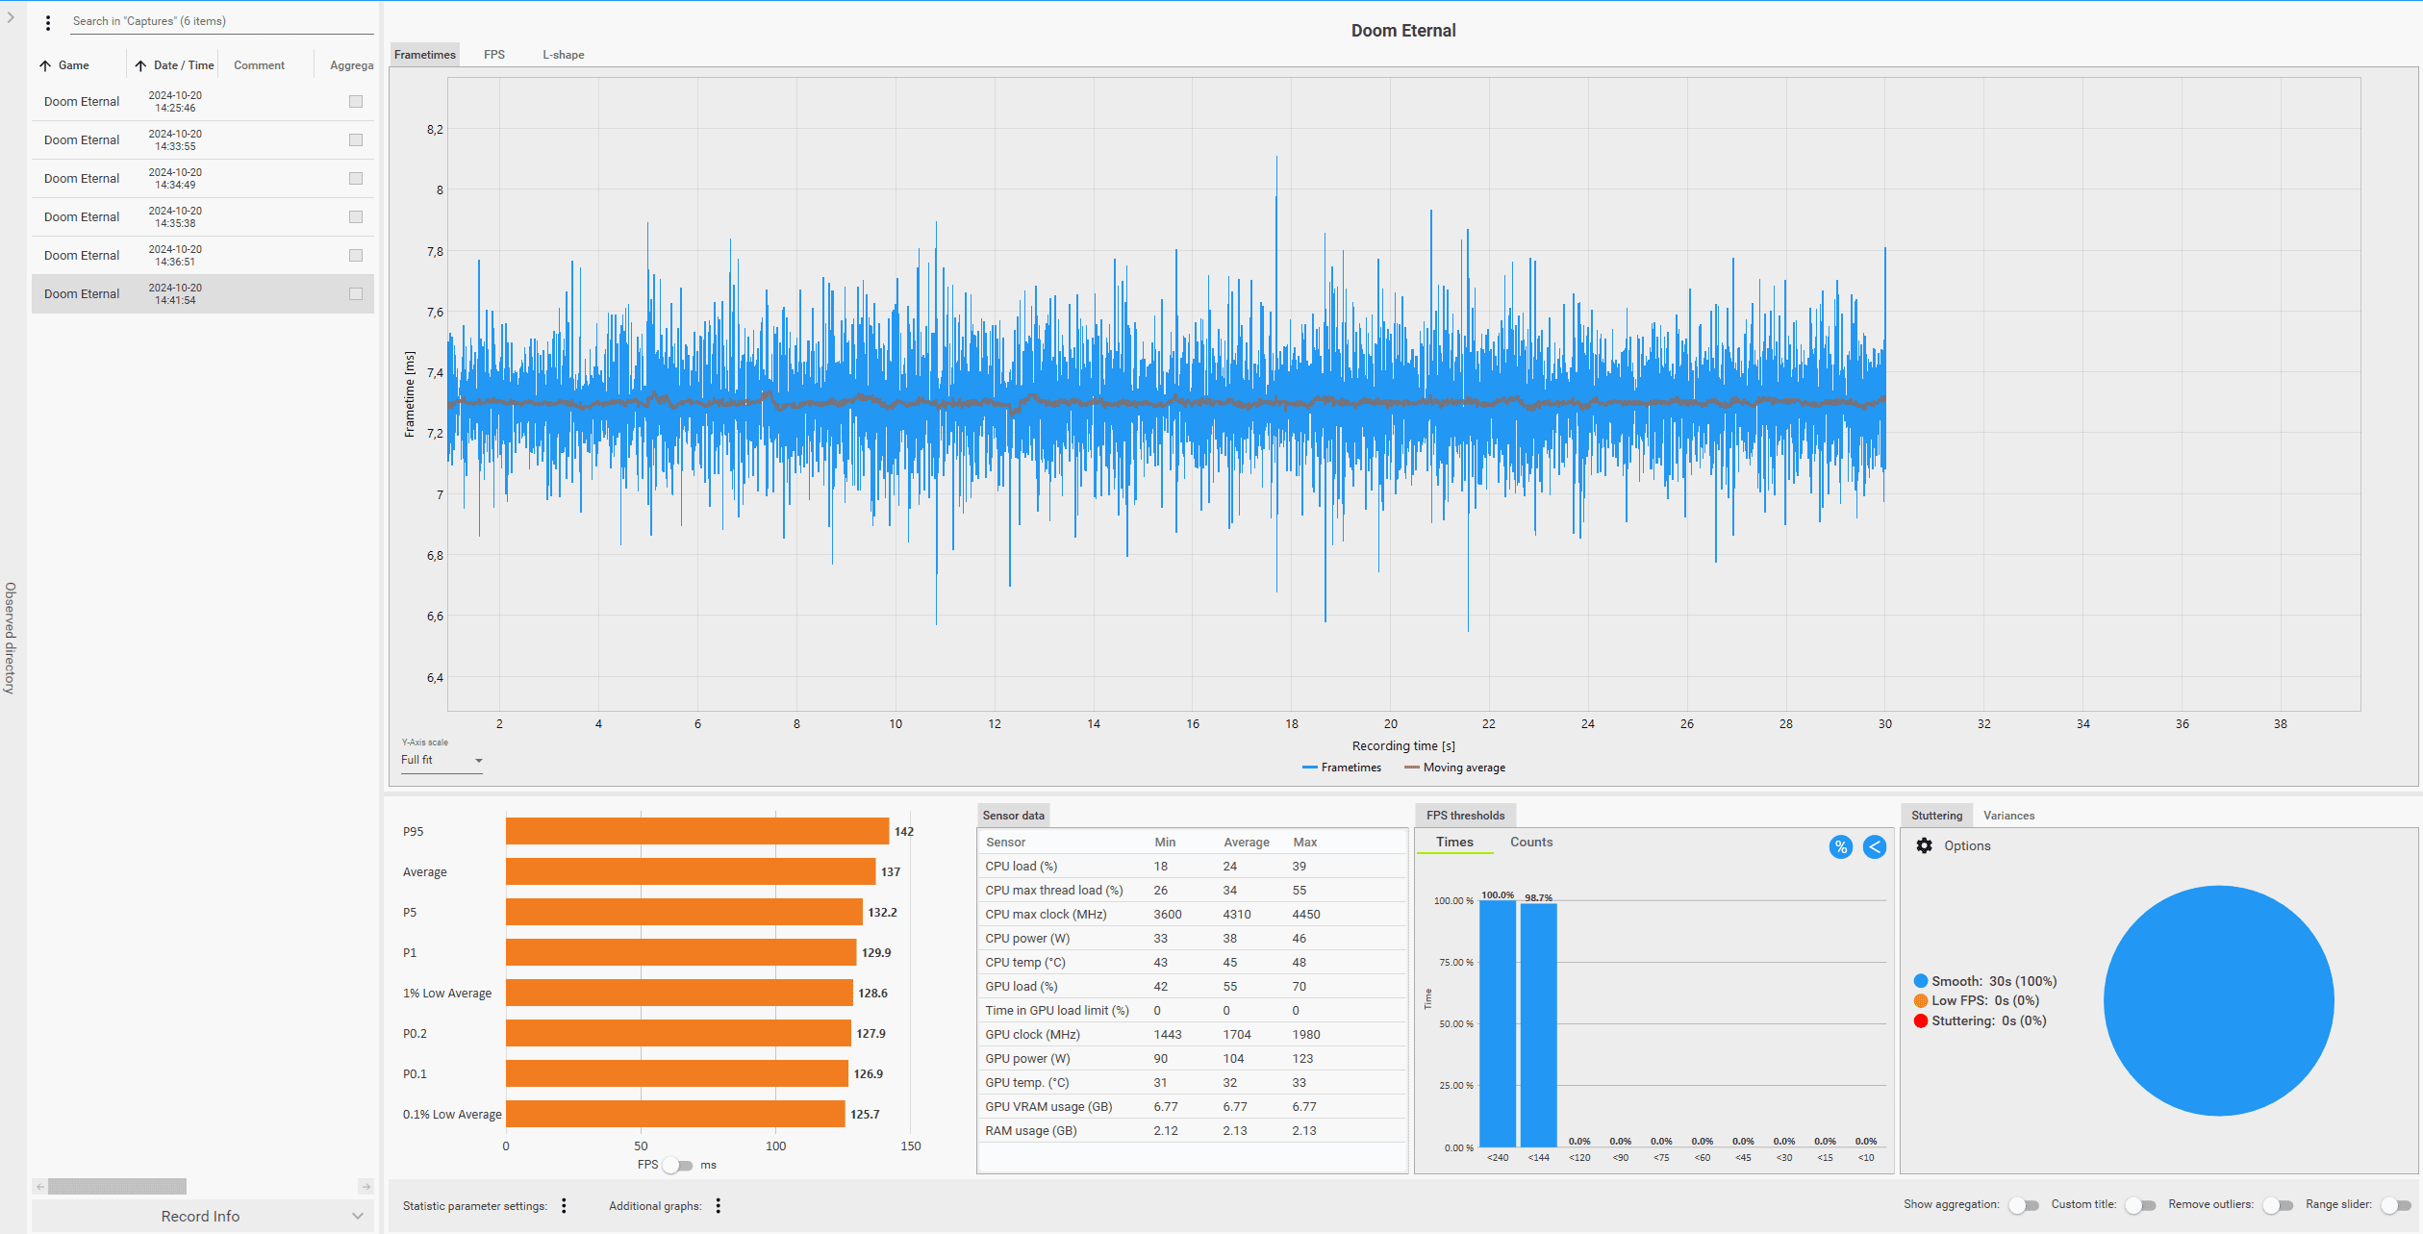2423x1234 pixels.
Task: Check aggregation box for the 14:36:51 capture
Action: coord(356,255)
